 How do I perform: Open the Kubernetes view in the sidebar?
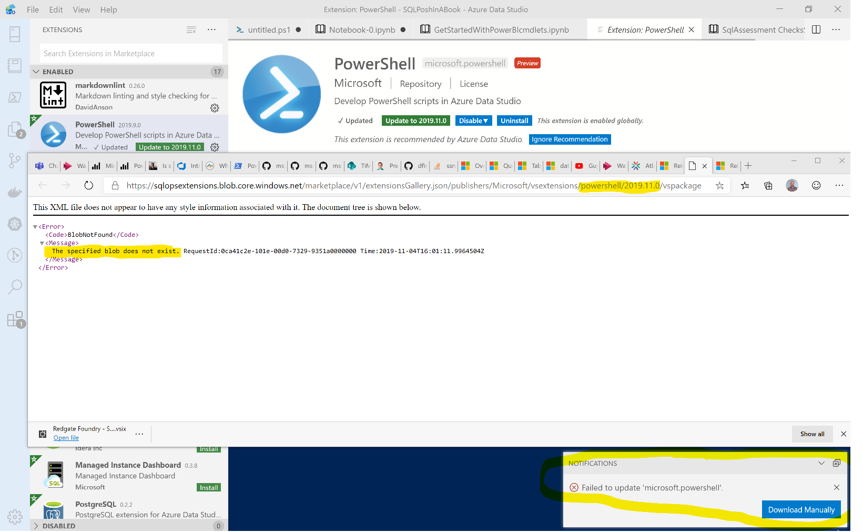click(x=15, y=224)
